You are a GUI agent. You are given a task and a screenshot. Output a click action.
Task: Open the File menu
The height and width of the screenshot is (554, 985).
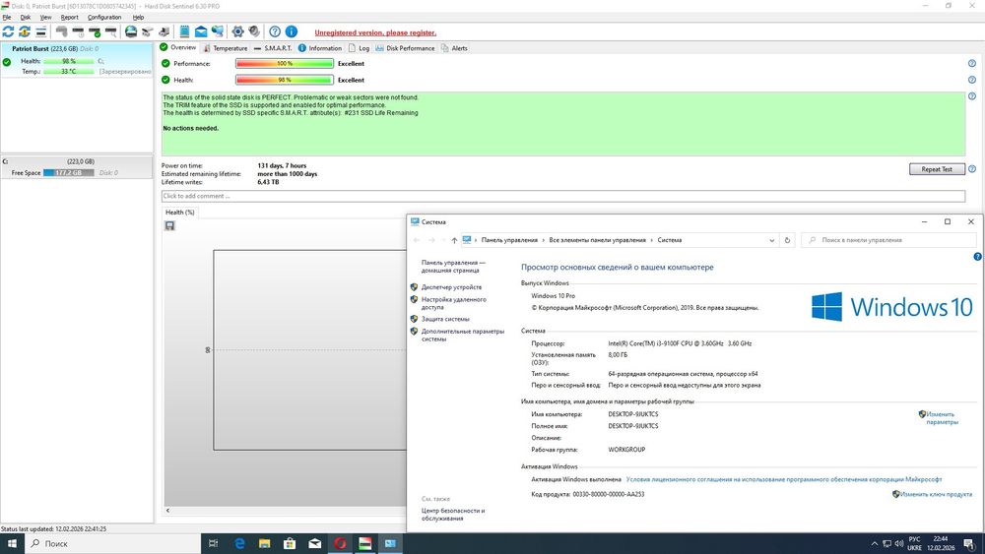(7, 18)
